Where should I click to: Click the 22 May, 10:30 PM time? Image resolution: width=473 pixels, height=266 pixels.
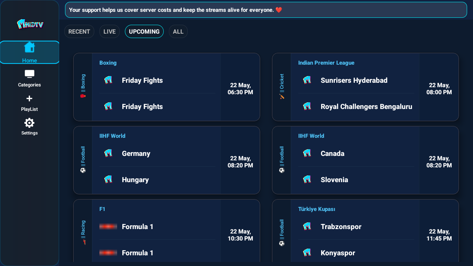click(x=241, y=235)
